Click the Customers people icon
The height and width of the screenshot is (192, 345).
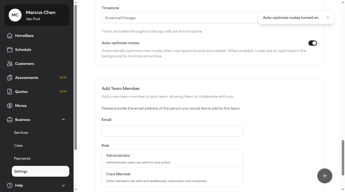[10, 64]
